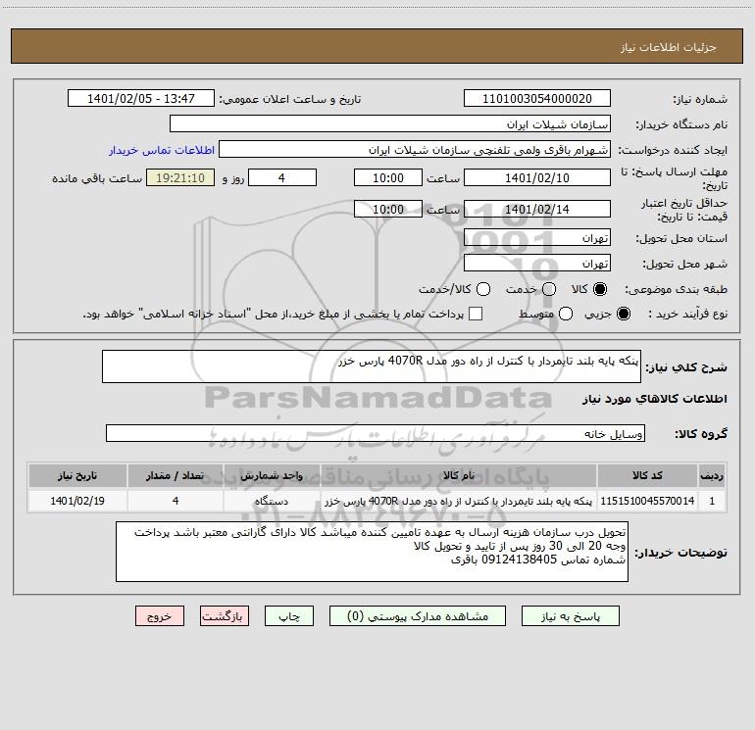Click the خروج exit button
This screenshot has width=755, height=730.
(160, 616)
